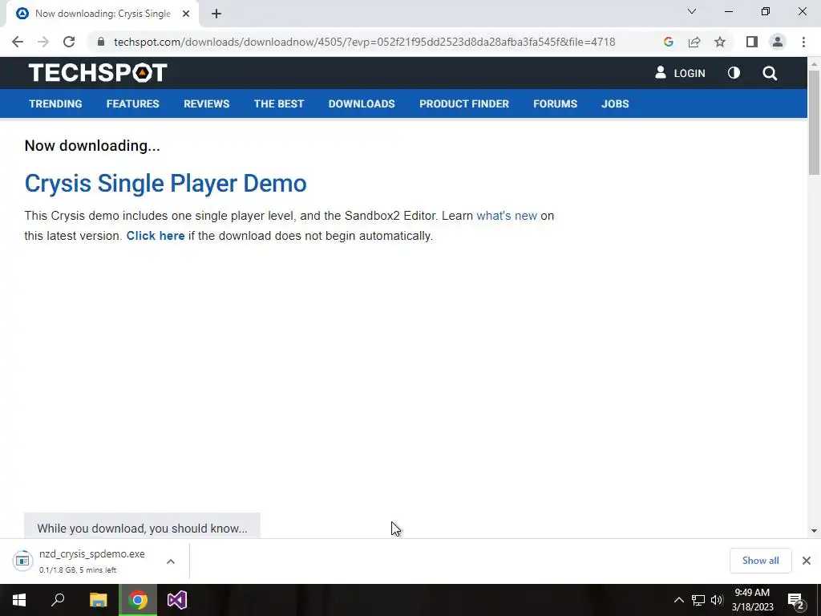Open the Chrome profile avatar
Viewport: 821px width, 616px height.
(778, 42)
